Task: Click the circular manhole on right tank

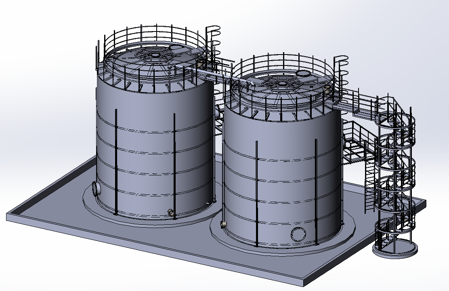Action: (x=299, y=234)
